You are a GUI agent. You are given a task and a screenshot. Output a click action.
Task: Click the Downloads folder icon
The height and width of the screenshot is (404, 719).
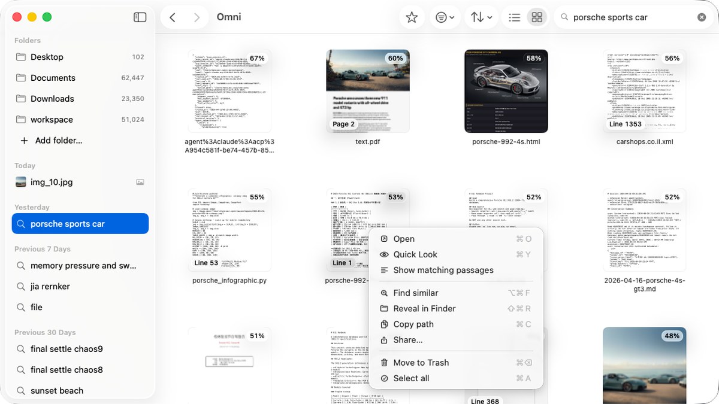(21, 99)
